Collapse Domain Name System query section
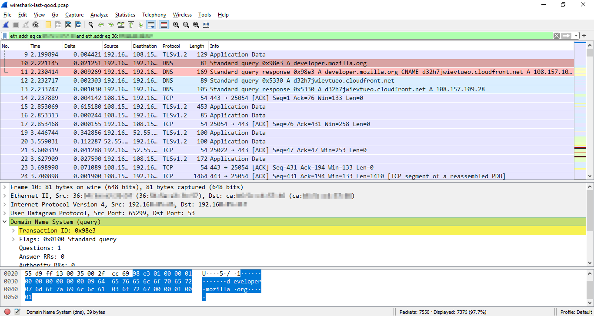594x316 pixels. coord(4,222)
